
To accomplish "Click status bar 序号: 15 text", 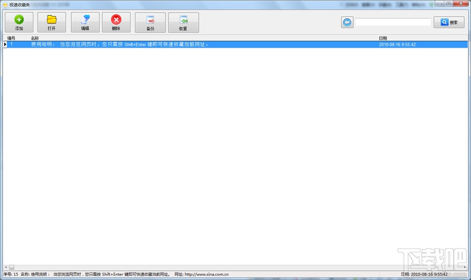I will (x=11, y=274).
